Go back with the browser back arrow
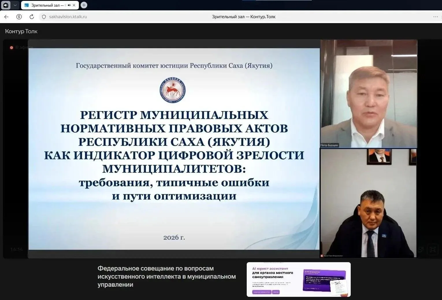This screenshot has width=442, height=300. point(6,17)
